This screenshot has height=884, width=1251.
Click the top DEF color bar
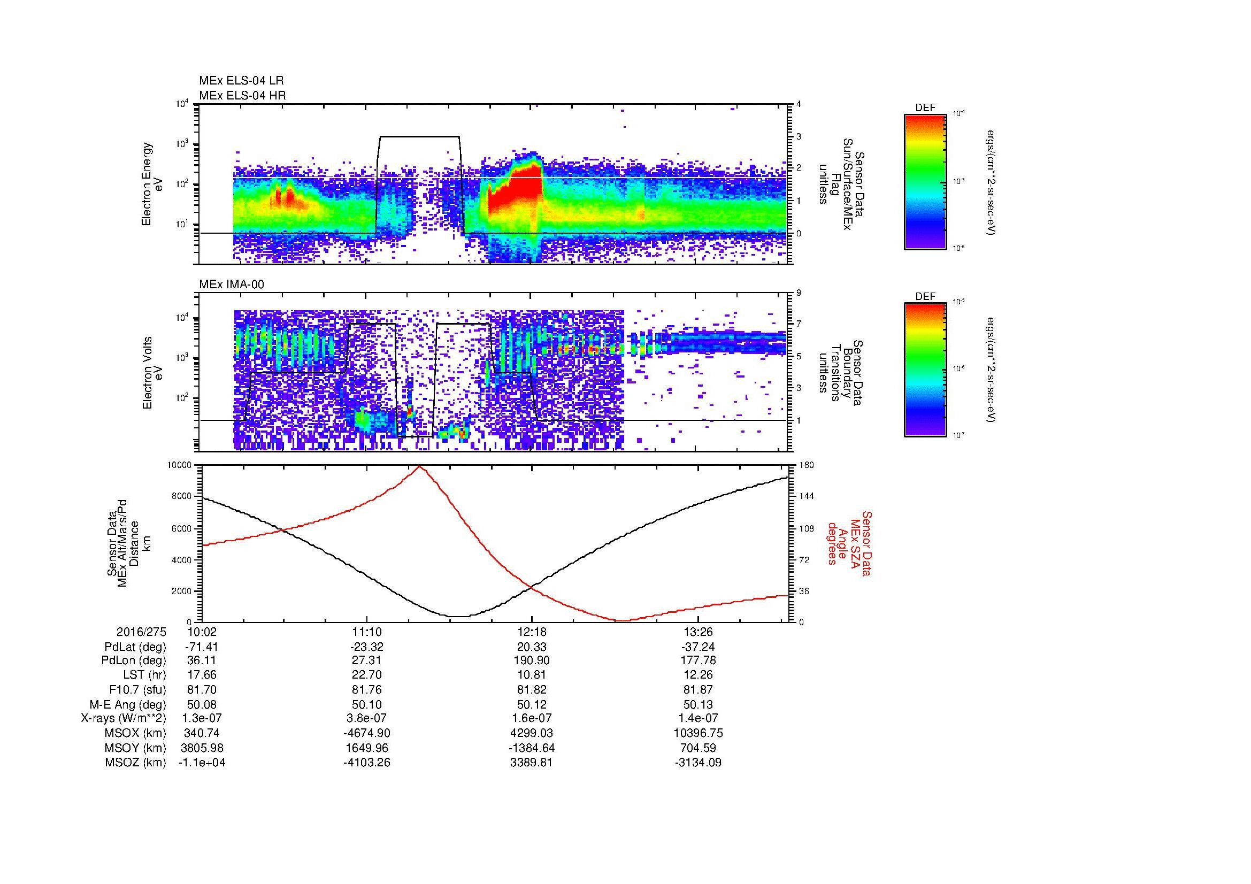[925, 181]
